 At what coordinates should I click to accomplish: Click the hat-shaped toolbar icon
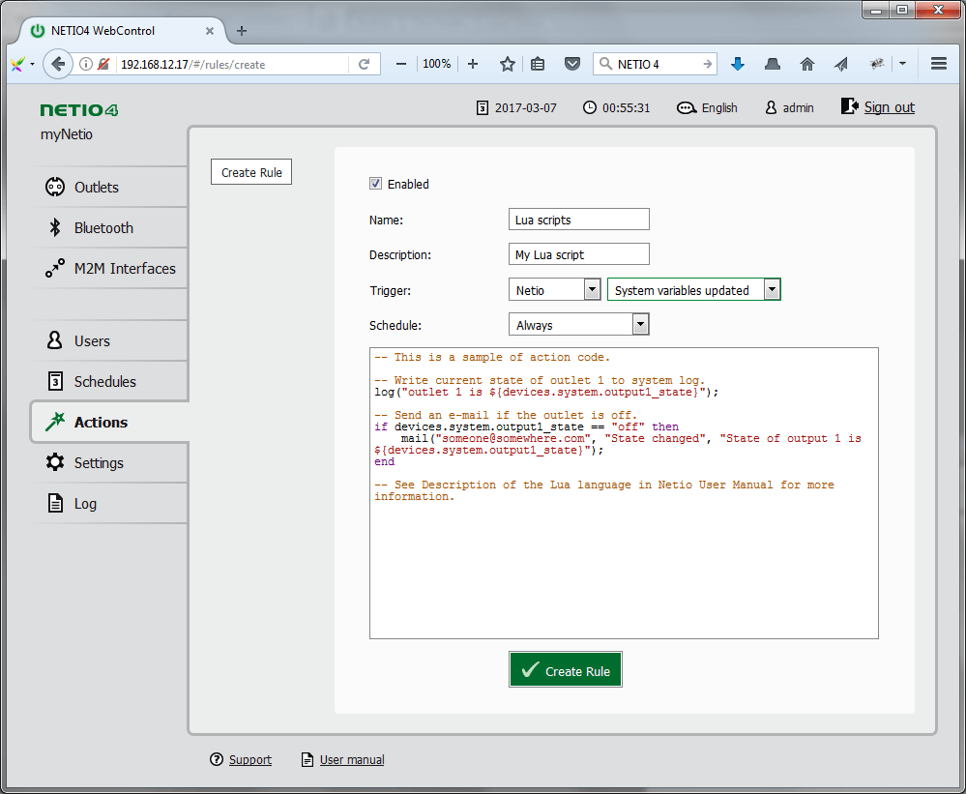772,64
